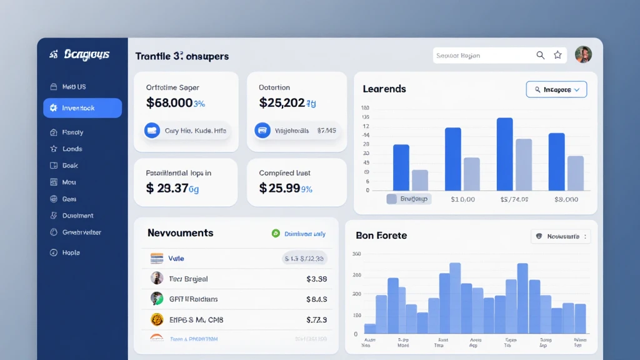Image resolution: width=640 pixels, height=360 pixels.
Task: Click the $68.000 value
Action: (x=169, y=103)
